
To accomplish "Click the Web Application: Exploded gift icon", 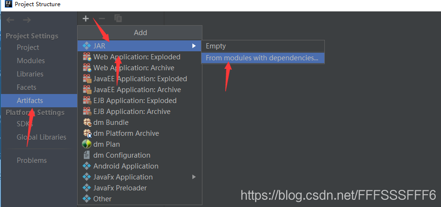I will click(87, 57).
